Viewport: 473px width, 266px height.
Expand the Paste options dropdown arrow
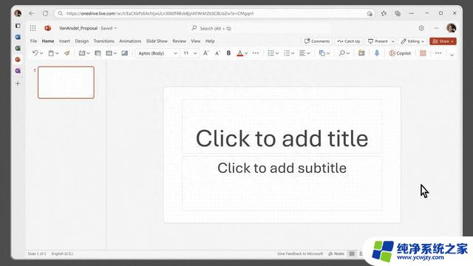57,53
